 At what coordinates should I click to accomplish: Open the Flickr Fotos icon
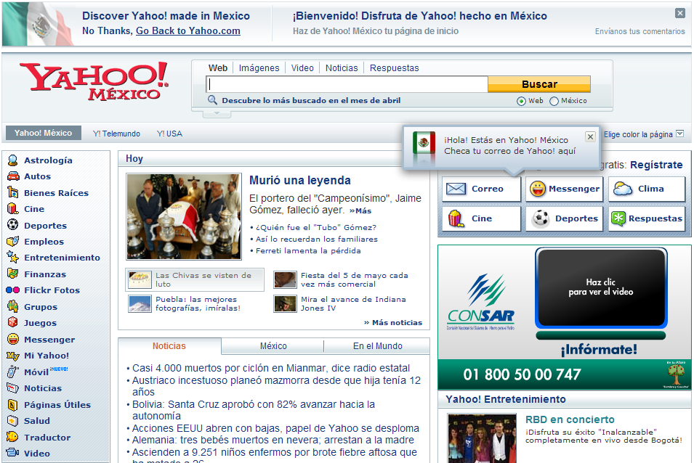tap(12, 290)
